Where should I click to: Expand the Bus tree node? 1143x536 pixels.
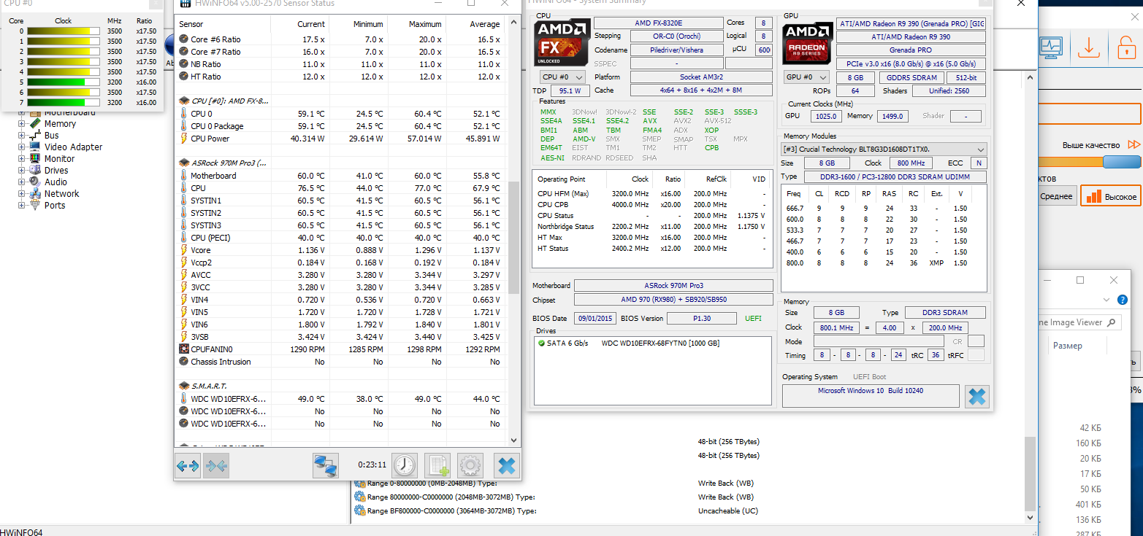tap(21, 136)
